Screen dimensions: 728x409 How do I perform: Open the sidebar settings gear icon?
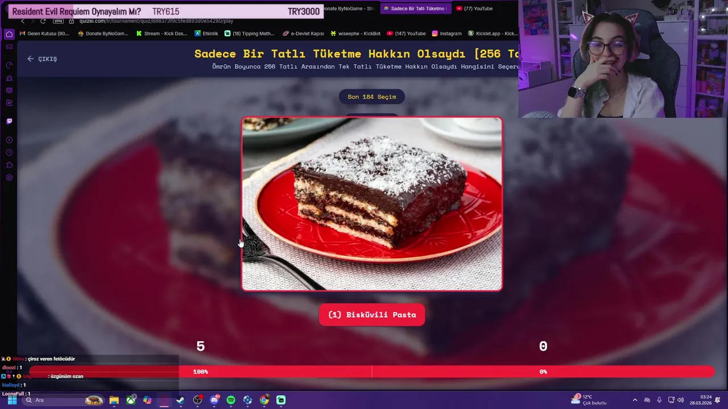coord(9,177)
